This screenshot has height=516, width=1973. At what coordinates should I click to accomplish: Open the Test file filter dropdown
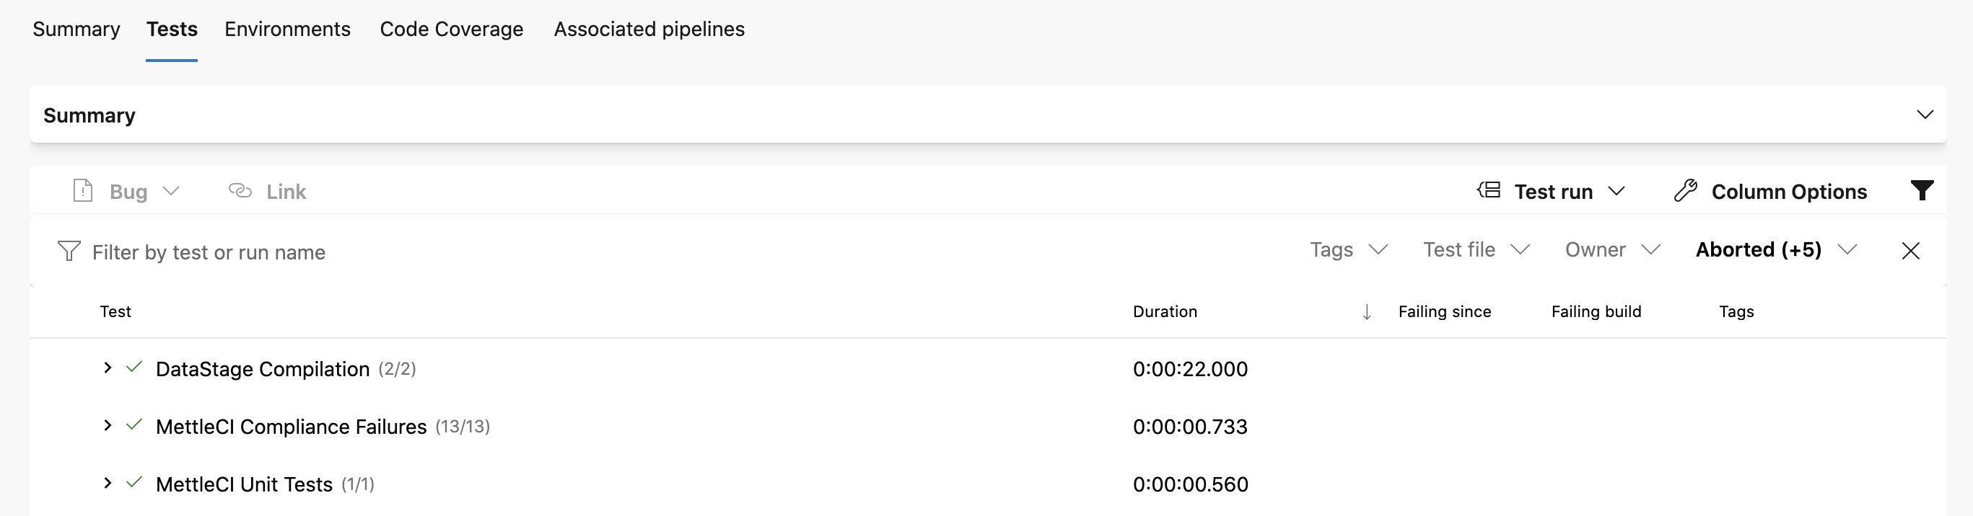coord(1475,250)
